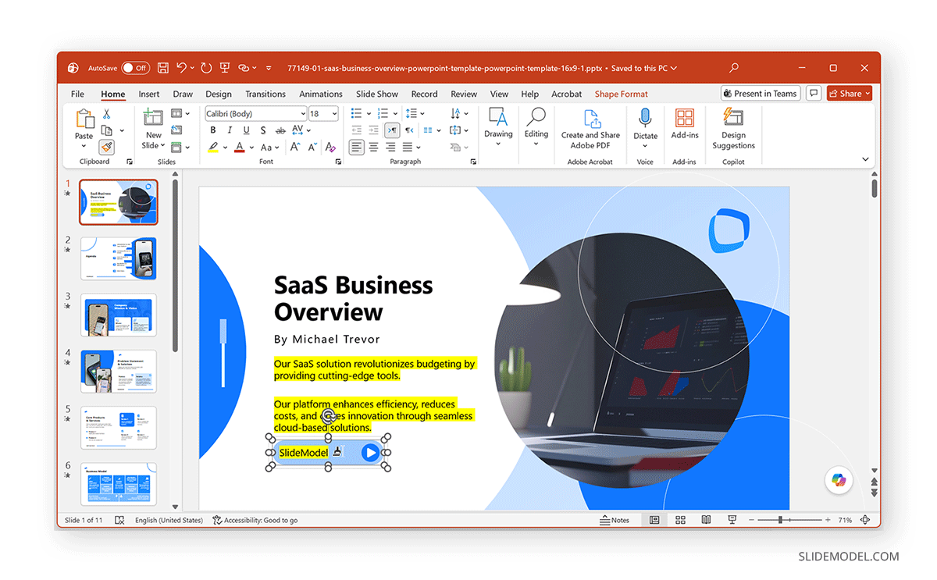This screenshot has height=580, width=937.
Task: Open the comments speech bubble icon
Action: [x=814, y=94]
